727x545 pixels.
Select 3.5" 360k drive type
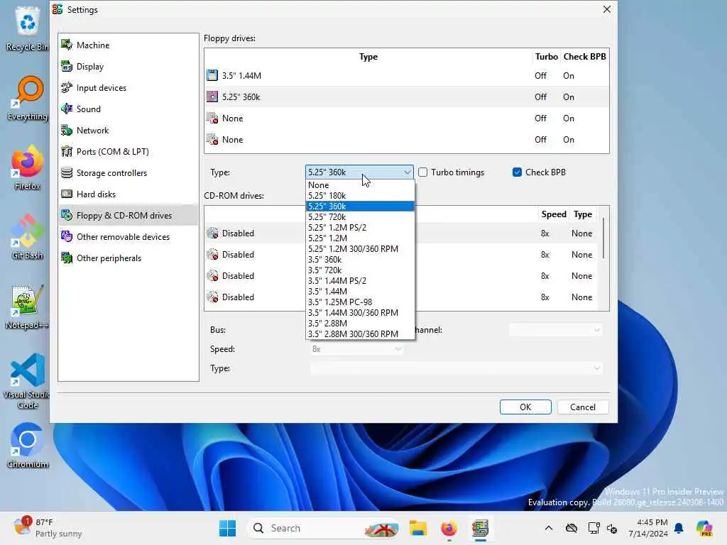pyautogui.click(x=360, y=260)
